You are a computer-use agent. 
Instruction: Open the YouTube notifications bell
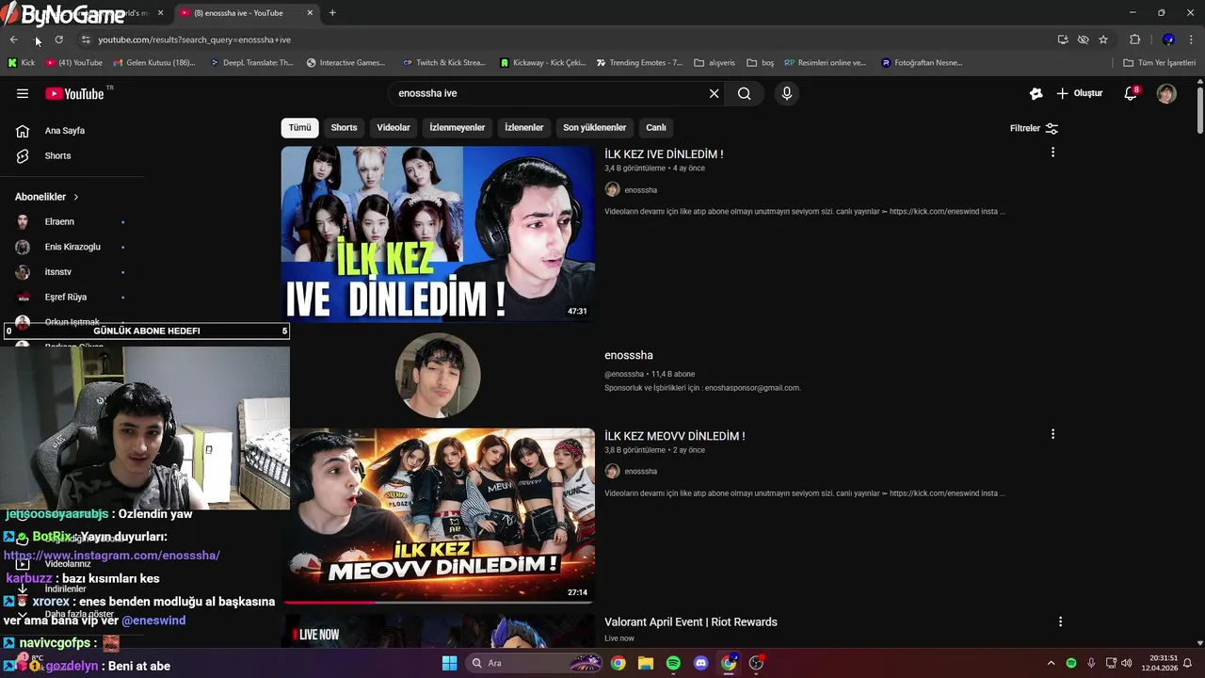(x=1131, y=93)
